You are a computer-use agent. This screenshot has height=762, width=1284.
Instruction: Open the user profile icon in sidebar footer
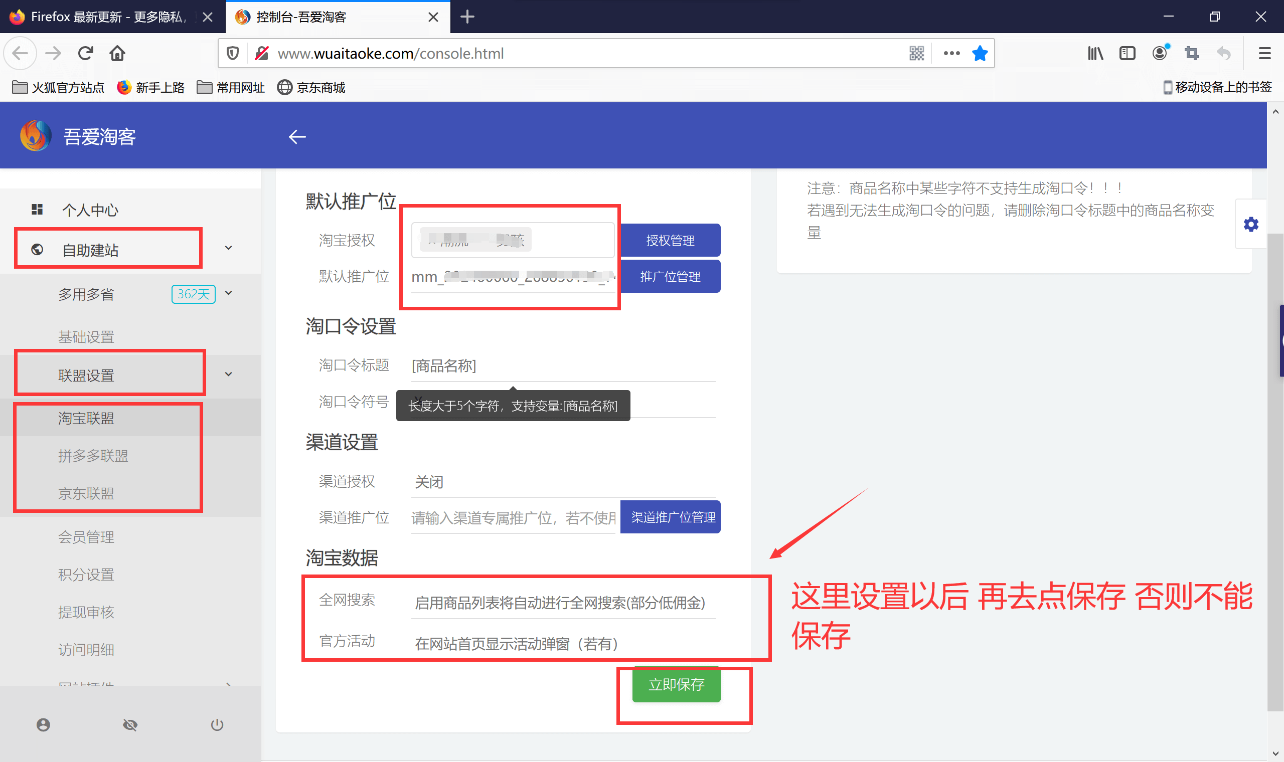[43, 724]
